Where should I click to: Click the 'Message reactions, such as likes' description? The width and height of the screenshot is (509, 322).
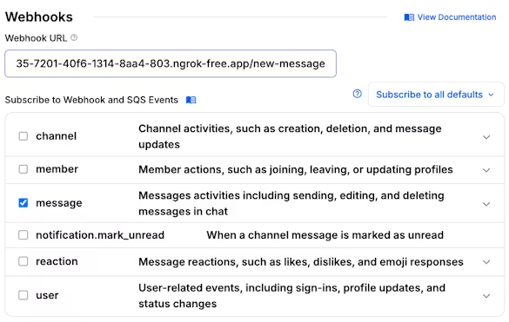[301, 262]
